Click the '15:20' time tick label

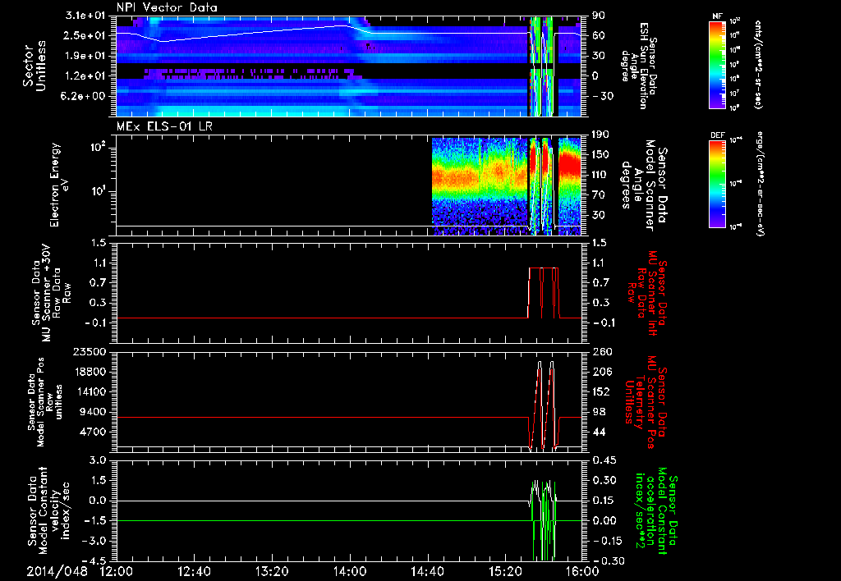pos(505,571)
